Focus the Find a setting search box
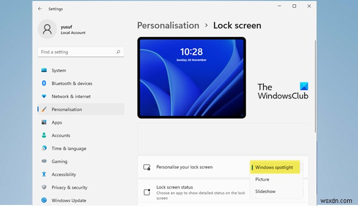 (81, 52)
